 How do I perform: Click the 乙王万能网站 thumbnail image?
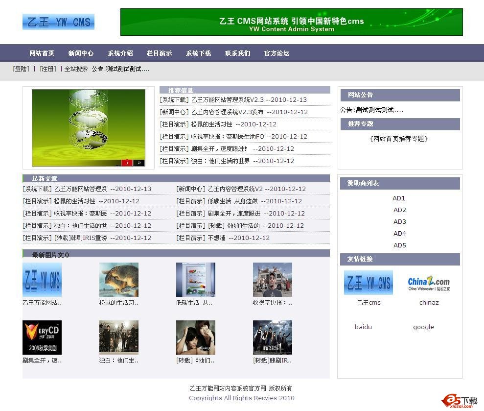pyautogui.click(x=42, y=280)
